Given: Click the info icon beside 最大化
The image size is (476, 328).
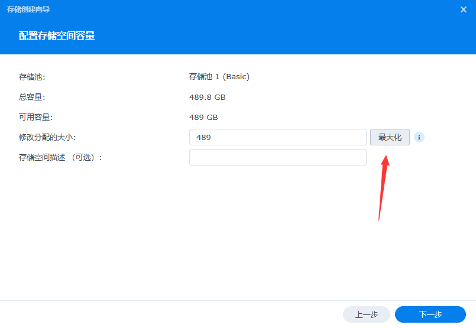Looking at the screenshot, I should point(419,137).
